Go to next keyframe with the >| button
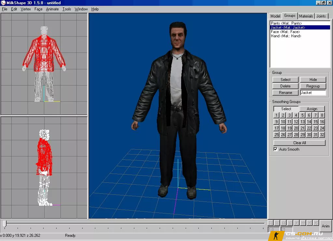Viewport: 333px width, 241px height. tap(310, 223)
